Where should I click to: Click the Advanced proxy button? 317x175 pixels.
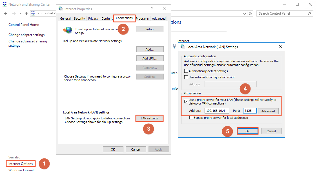click(x=268, y=111)
